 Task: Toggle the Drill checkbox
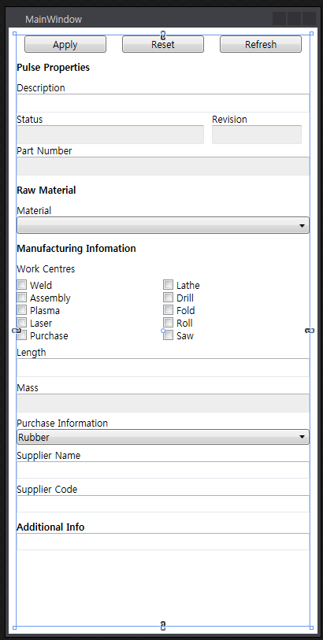click(x=169, y=297)
